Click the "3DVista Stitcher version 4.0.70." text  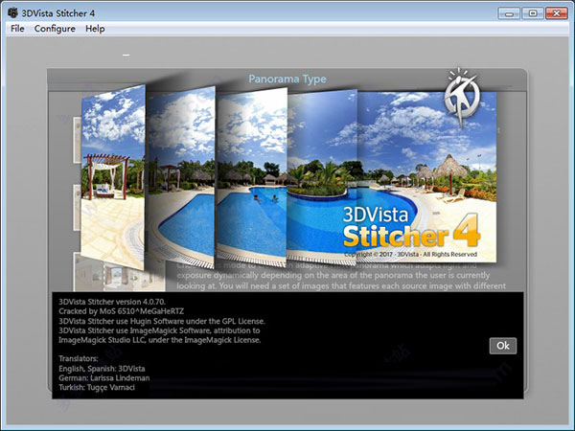(112, 302)
